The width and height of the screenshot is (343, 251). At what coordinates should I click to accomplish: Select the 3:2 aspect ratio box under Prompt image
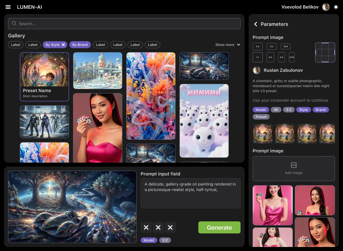(272, 46)
